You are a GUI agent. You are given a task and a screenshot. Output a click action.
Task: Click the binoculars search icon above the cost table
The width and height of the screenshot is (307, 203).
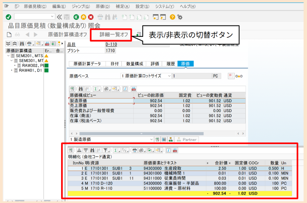80,89
